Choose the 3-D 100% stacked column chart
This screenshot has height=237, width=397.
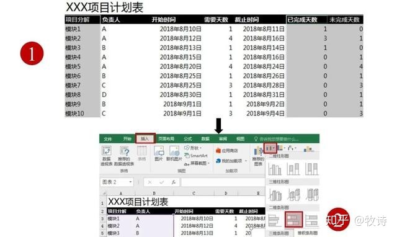coord(311,195)
